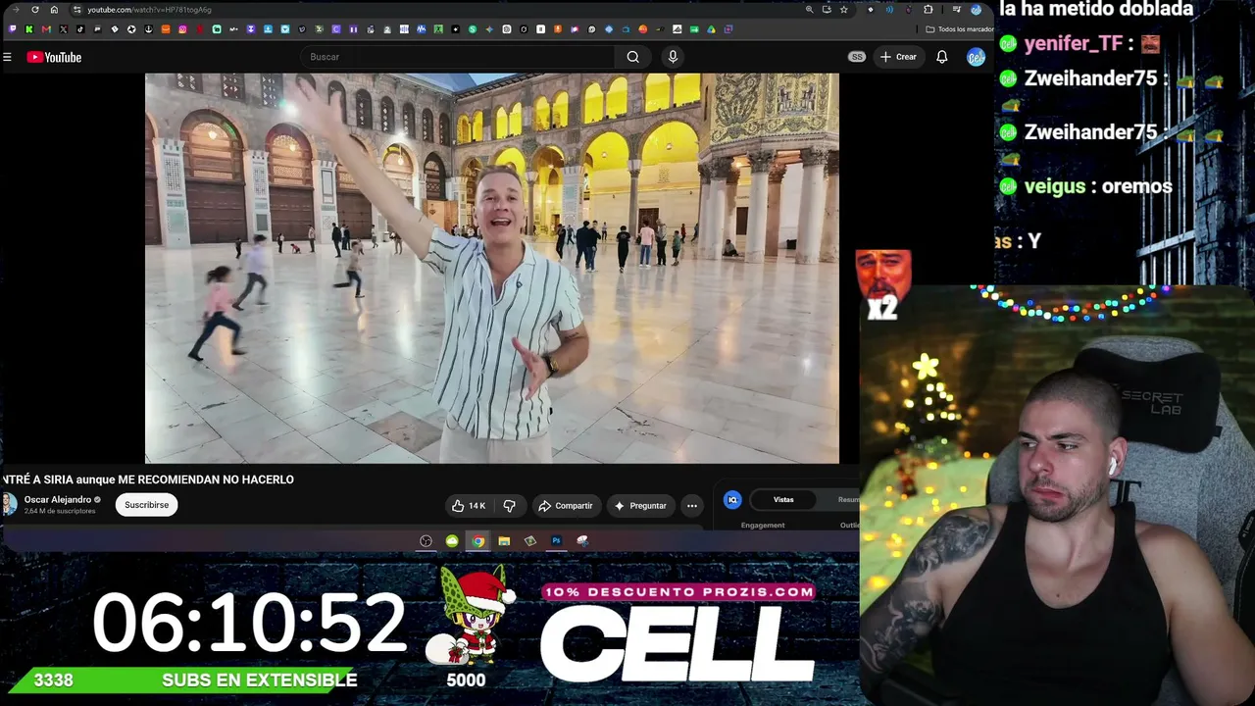The image size is (1255, 706).
Task: Toggle the SS extension pill in YouTube header
Action: tap(857, 57)
